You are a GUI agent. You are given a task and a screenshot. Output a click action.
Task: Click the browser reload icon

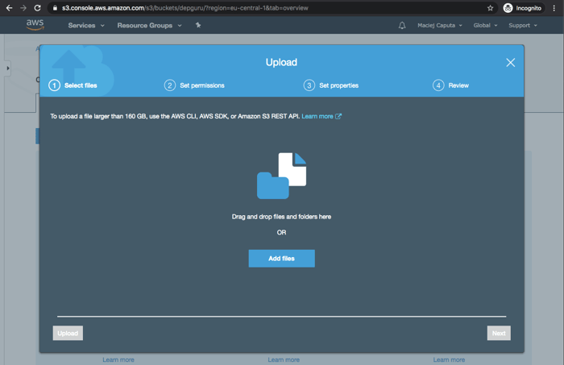pos(37,8)
